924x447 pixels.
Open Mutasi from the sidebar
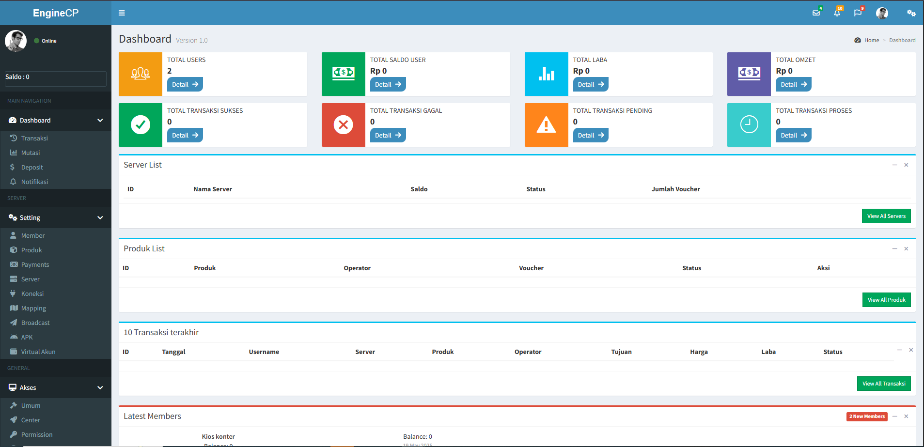[x=31, y=153]
